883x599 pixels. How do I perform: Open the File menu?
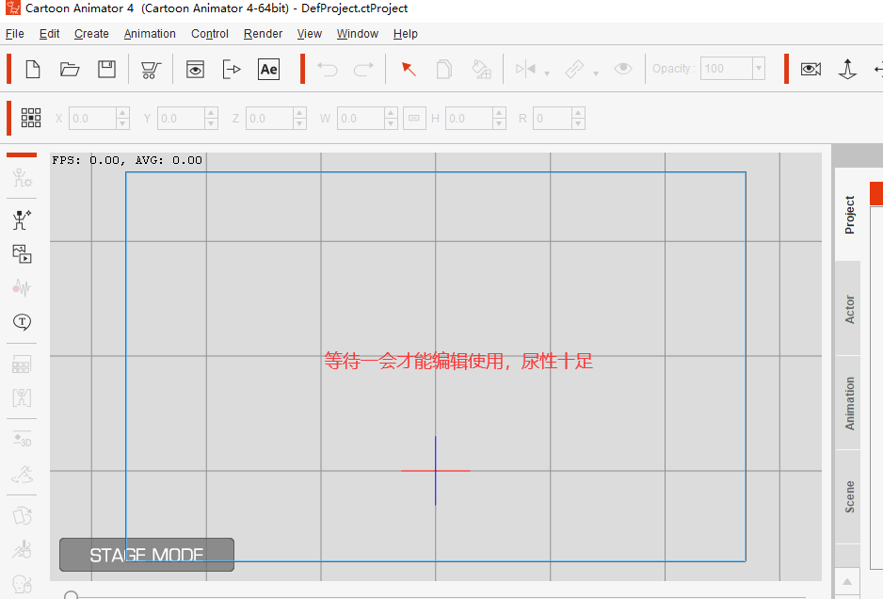pos(15,34)
